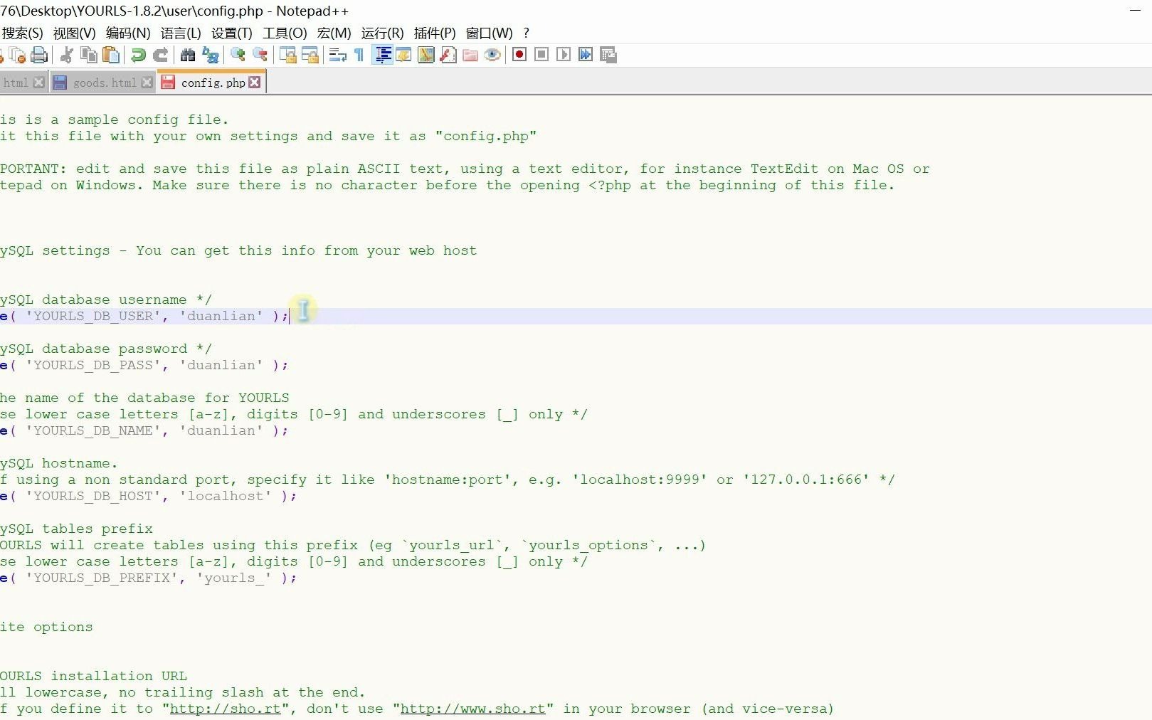Cut selection with the scissors icon

point(67,55)
